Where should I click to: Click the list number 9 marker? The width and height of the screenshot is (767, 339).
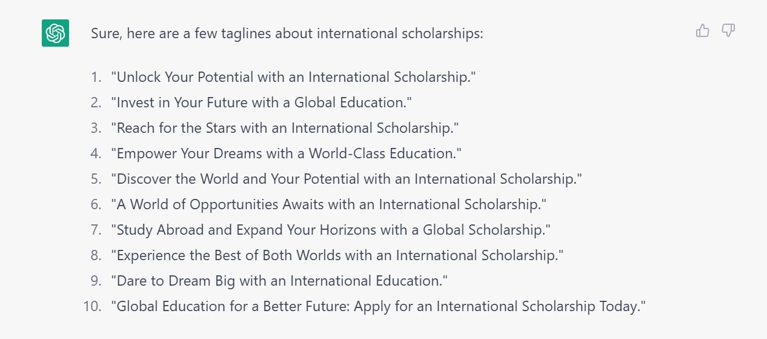pyautogui.click(x=96, y=281)
